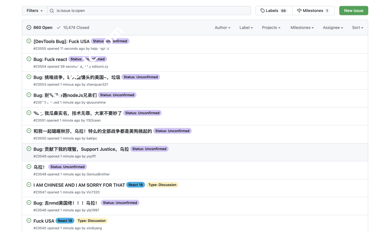Image resolution: width=392 pixels, height=232 pixels.
Task: Click the signpost icon in the Milestones button
Action: coord(299,11)
